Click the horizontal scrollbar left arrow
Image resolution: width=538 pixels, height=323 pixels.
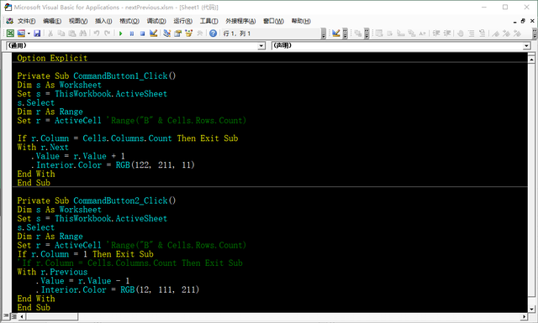point(22,316)
